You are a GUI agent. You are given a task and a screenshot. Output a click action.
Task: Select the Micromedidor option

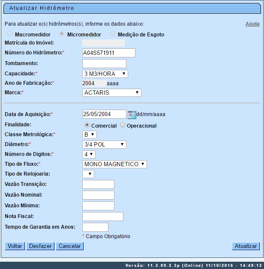click(x=62, y=34)
